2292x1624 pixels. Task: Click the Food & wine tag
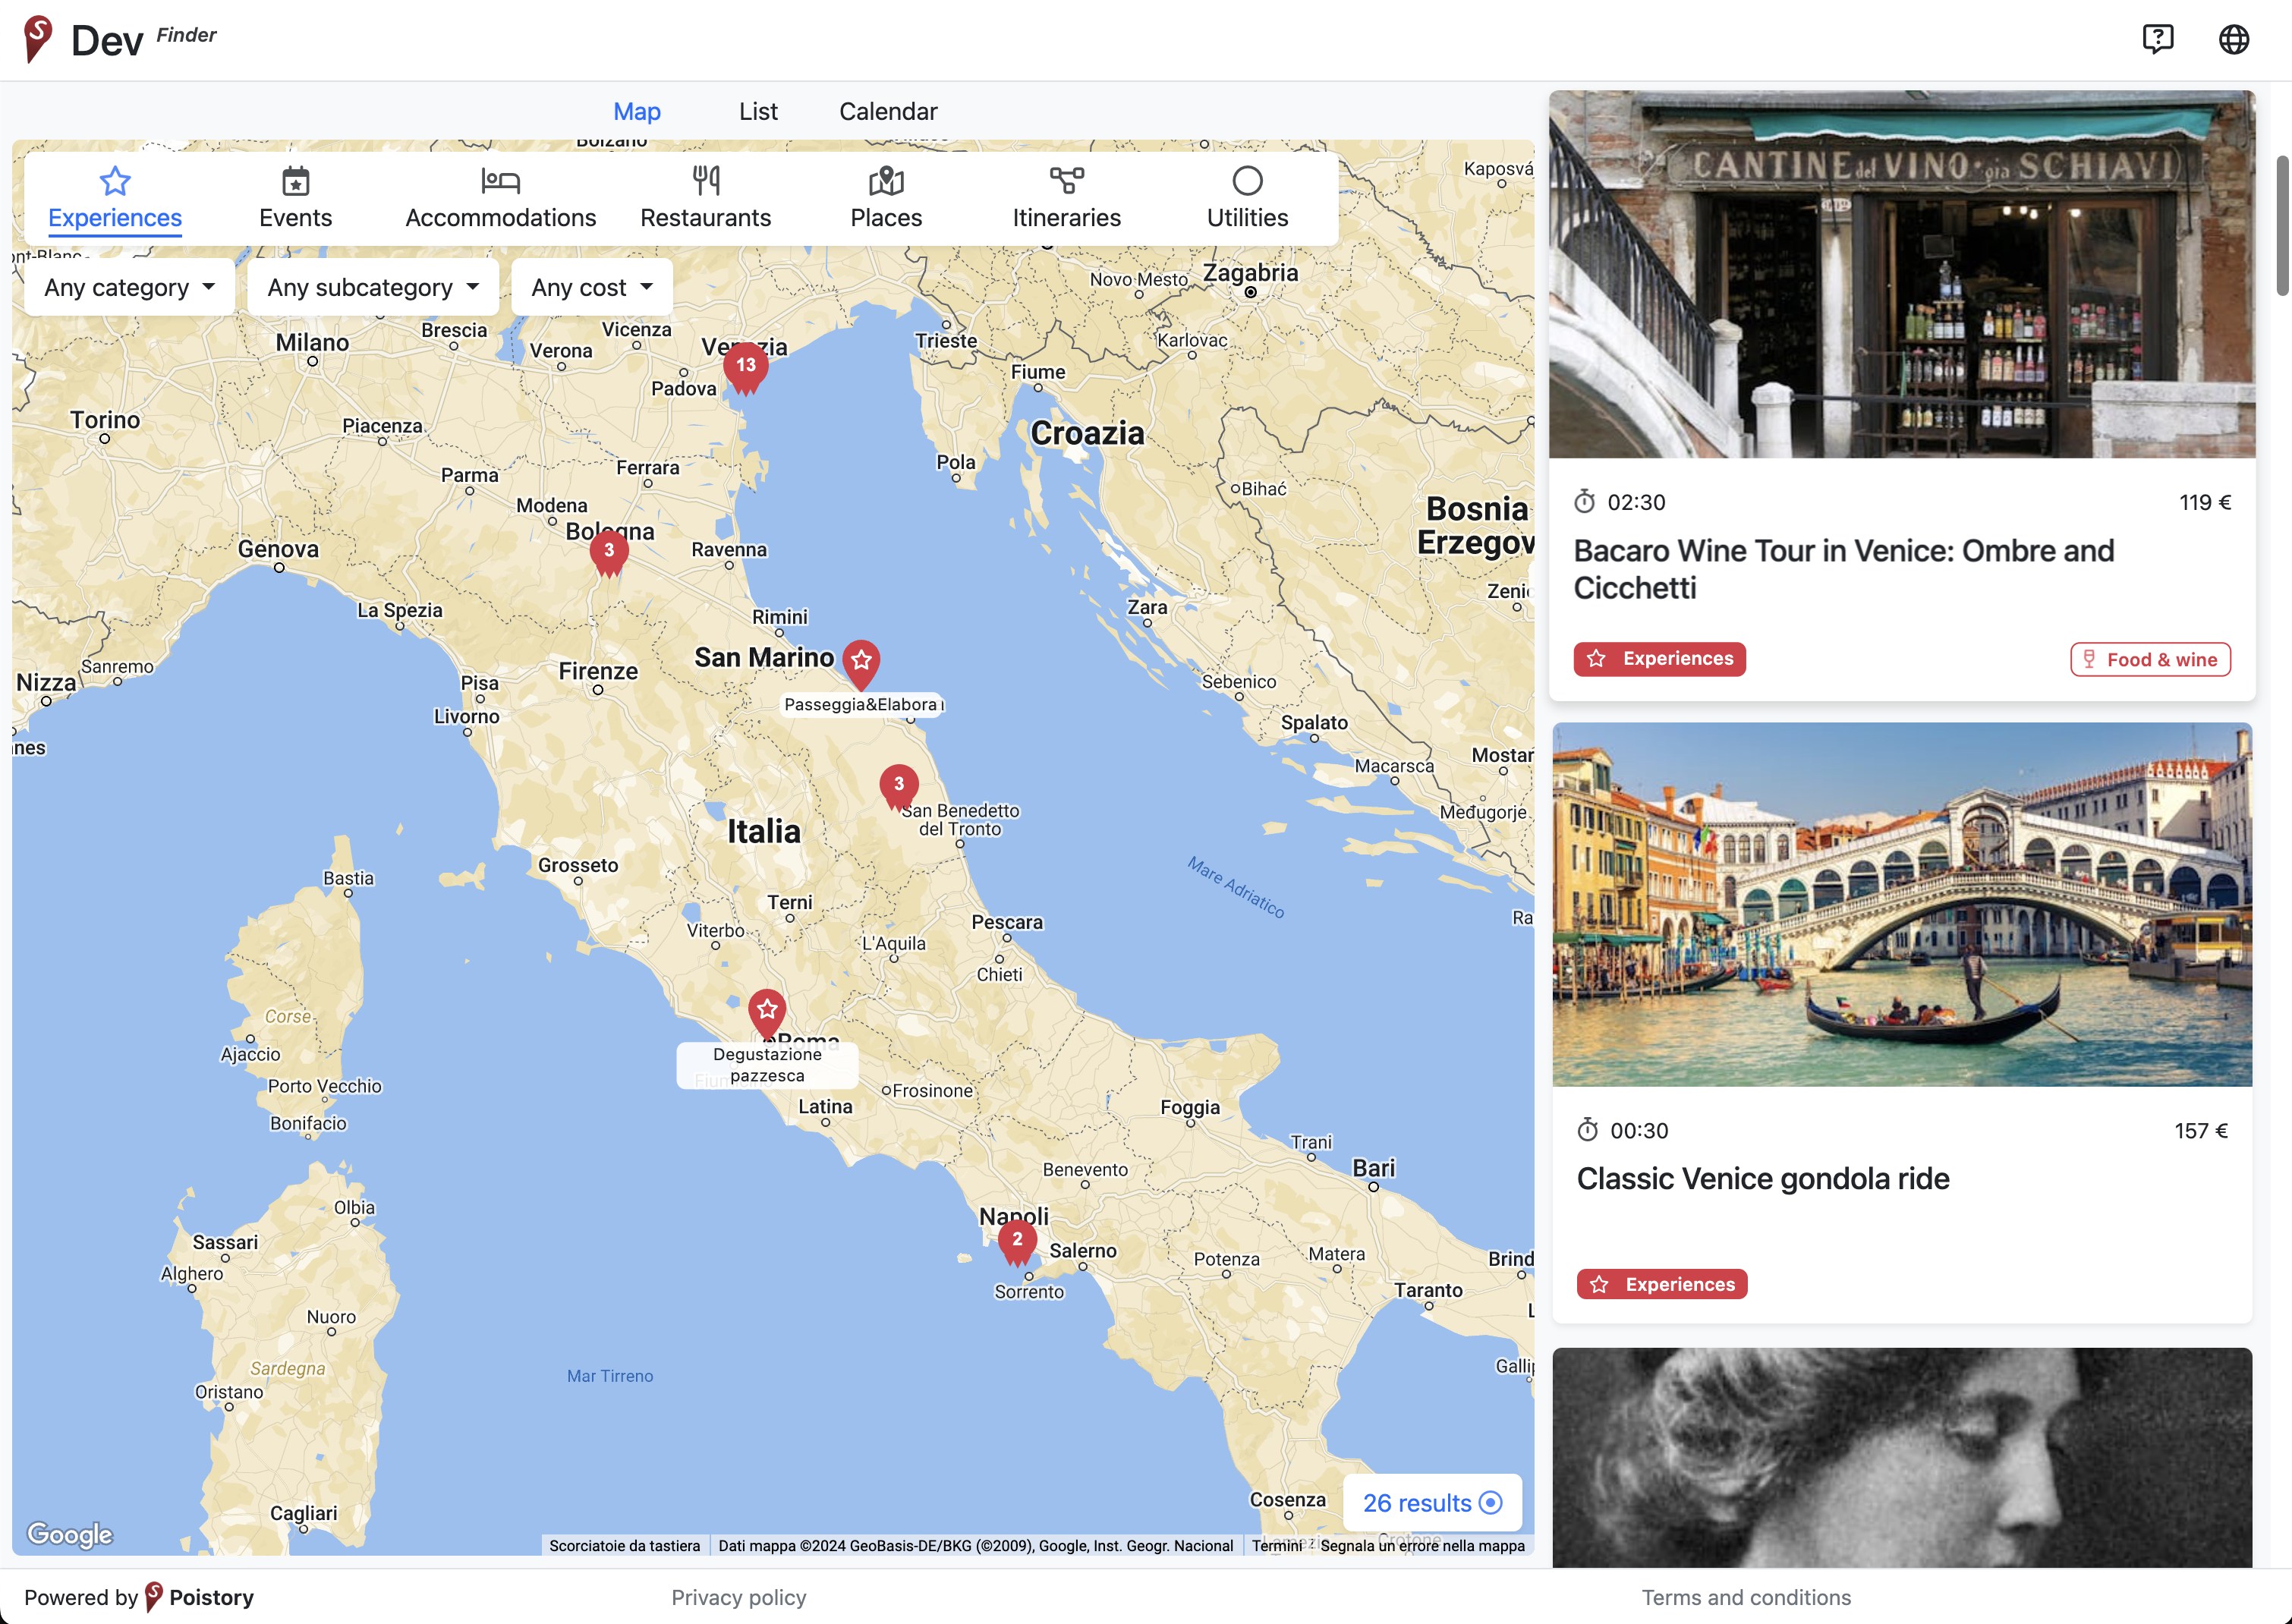point(2150,660)
